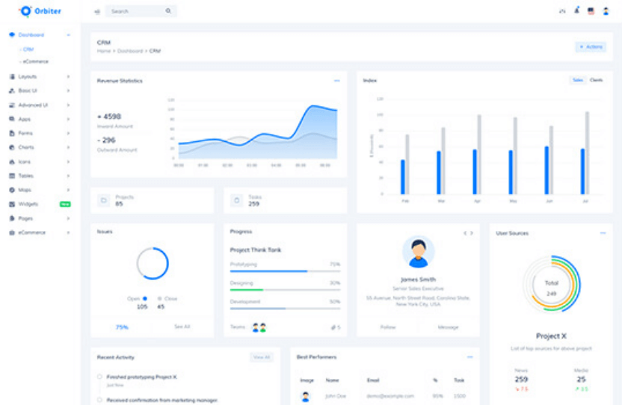Viewport: 622px width, 405px height.
Task: Open the CRM submenu item
Action: (x=28, y=49)
